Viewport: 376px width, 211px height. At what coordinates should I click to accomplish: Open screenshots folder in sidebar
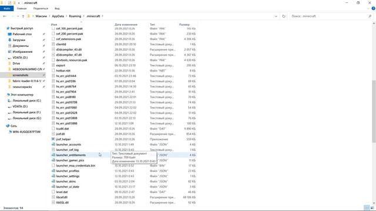click(x=21, y=75)
